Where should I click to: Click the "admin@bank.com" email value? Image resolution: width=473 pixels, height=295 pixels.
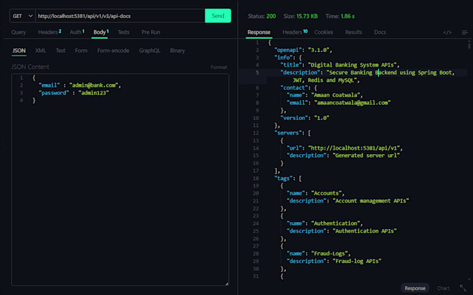point(94,85)
